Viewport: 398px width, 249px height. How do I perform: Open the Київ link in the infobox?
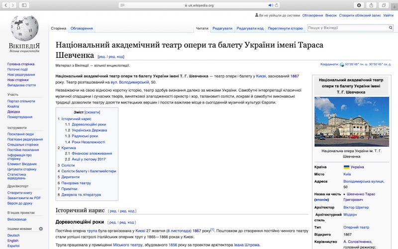pyautogui.click(x=347, y=174)
